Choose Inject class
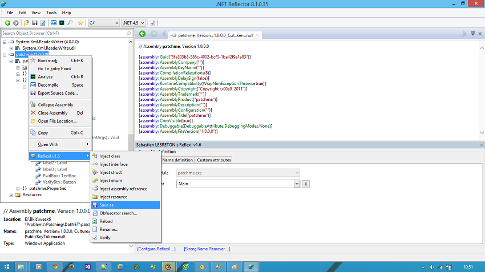 pyautogui.click(x=126, y=156)
